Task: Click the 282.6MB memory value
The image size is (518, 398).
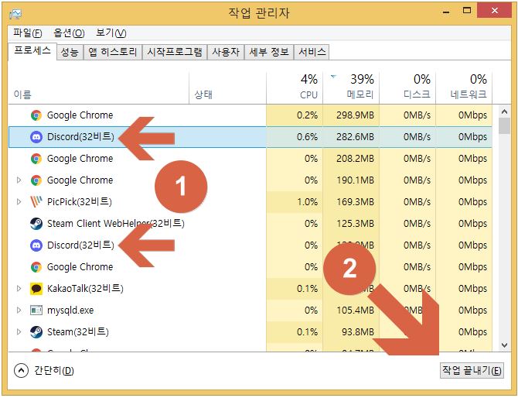Action: [x=355, y=136]
